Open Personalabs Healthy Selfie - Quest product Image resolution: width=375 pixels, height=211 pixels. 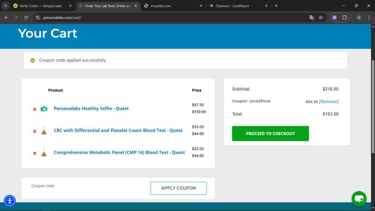[91, 108]
